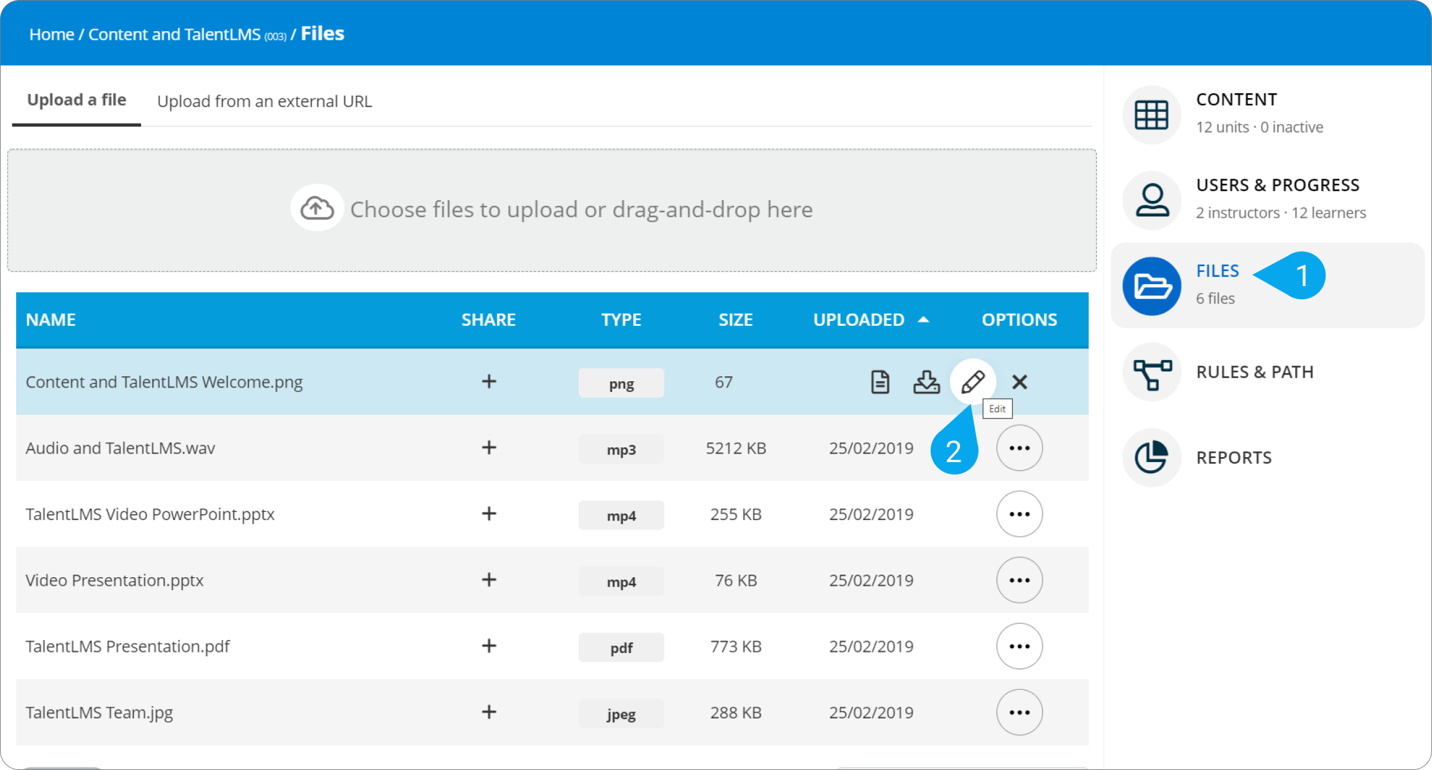Go to RULES & PATH section
The width and height of the screenshot is (1432, 770).
tap(1255, 372)
